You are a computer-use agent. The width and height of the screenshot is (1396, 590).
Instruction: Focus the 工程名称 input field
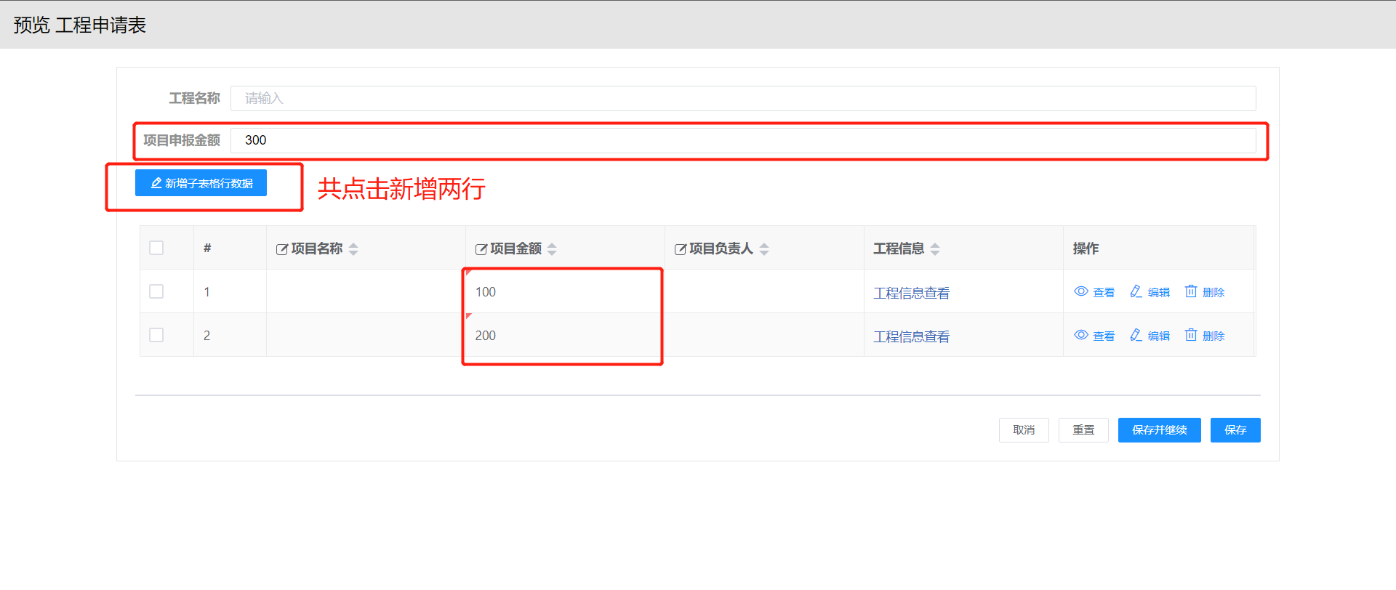[742, 98]
